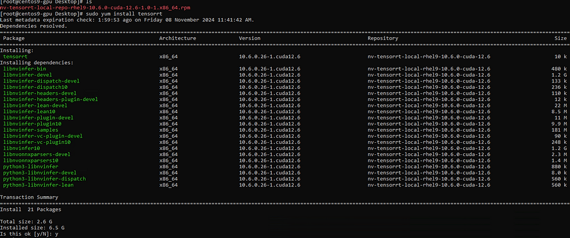The height and width of the screenshot is (238, 570).
Task: Click the '1.2 G' size of libnvinfer-devel
Action: click(x=559, y=75)
